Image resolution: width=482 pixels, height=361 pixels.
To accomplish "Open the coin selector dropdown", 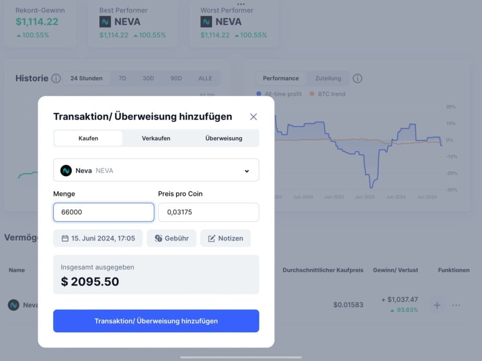I will coord(247,171).
